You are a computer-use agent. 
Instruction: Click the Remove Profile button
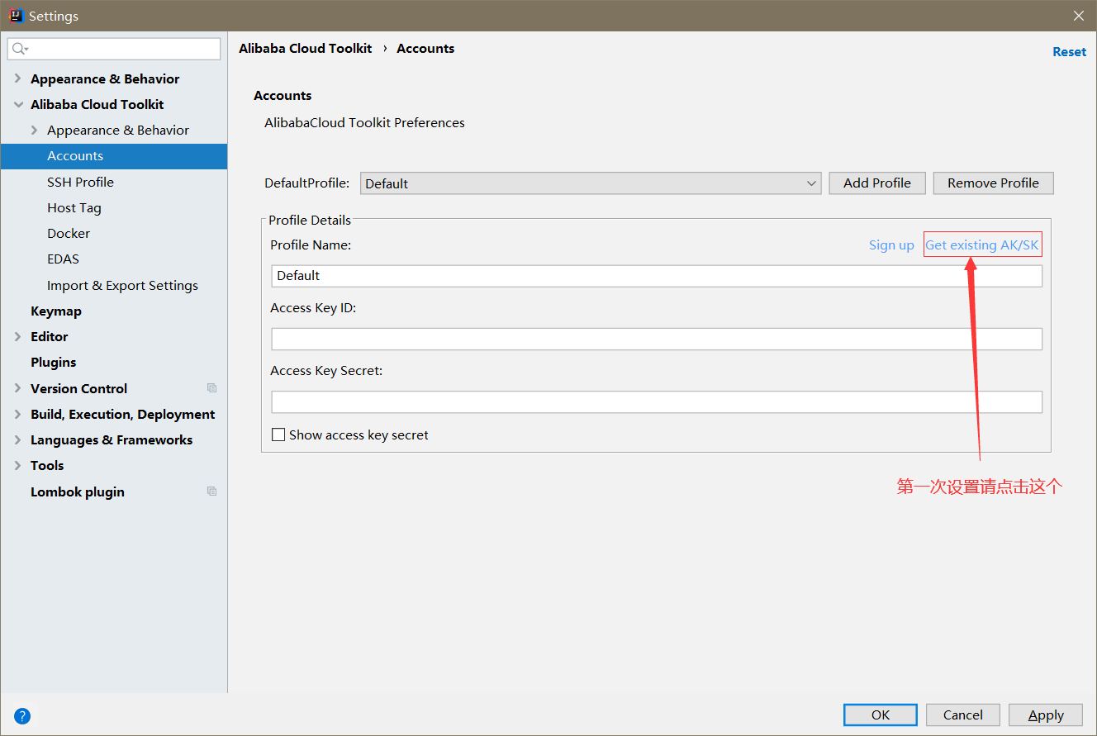993,183
